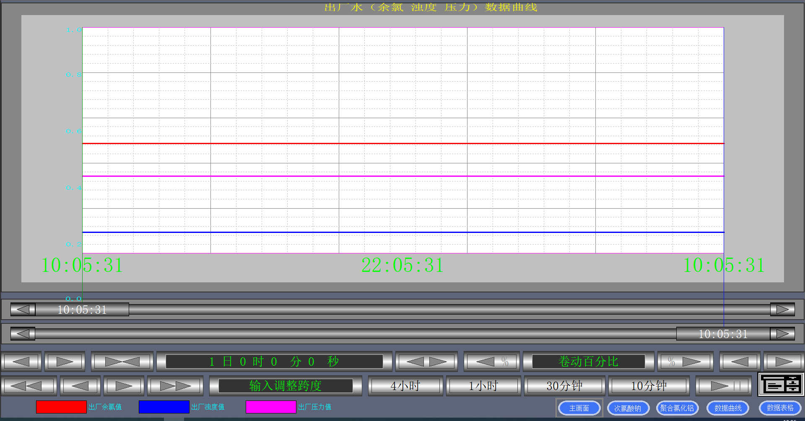Click the right arrow button at far right of top row
This screenshot has width=805, height=421.
pyautogui.click(x=784, y=362)
